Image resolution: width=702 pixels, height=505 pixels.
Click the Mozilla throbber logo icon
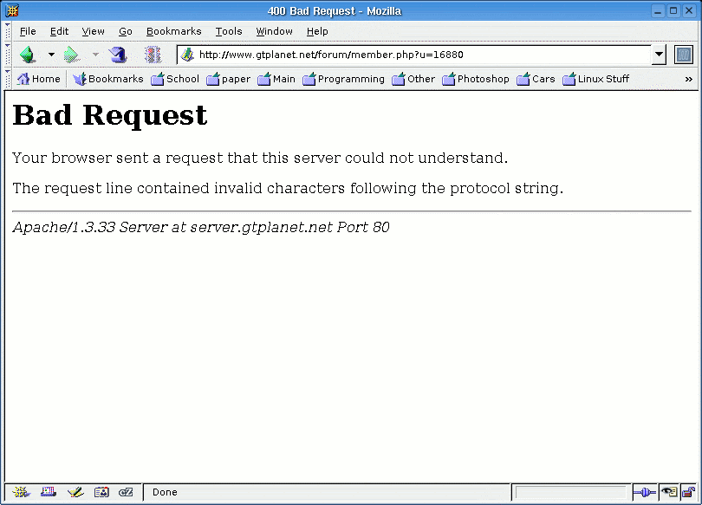[683, 55]
